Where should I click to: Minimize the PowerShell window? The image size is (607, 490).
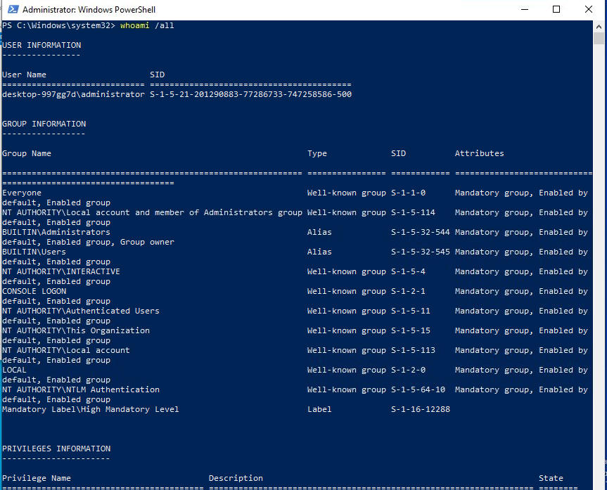tap(524, 9)
